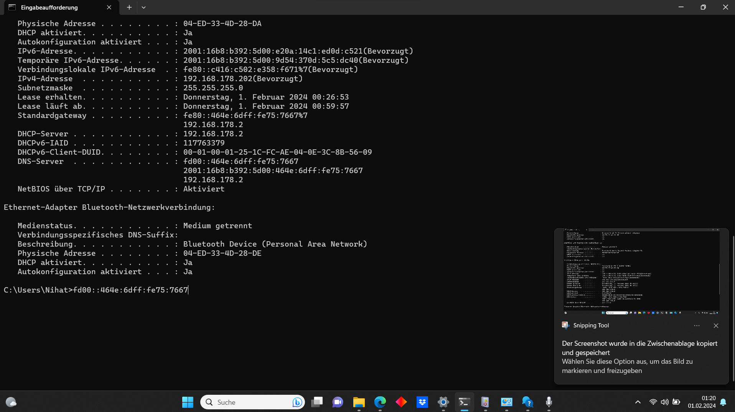Open Windows Settings via the gear icon
Image resolution: width=735 pixels, height=412 pixels.
pos(443,402)
